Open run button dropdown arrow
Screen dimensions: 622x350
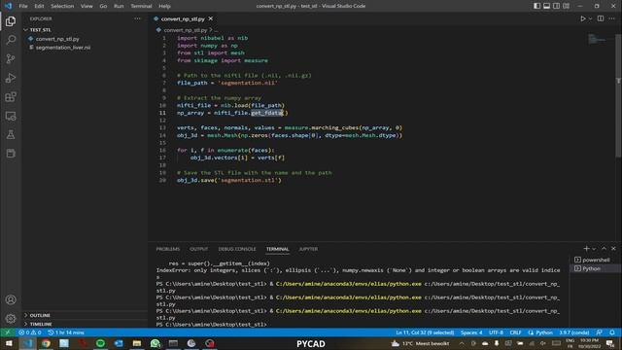click(590, 18)
